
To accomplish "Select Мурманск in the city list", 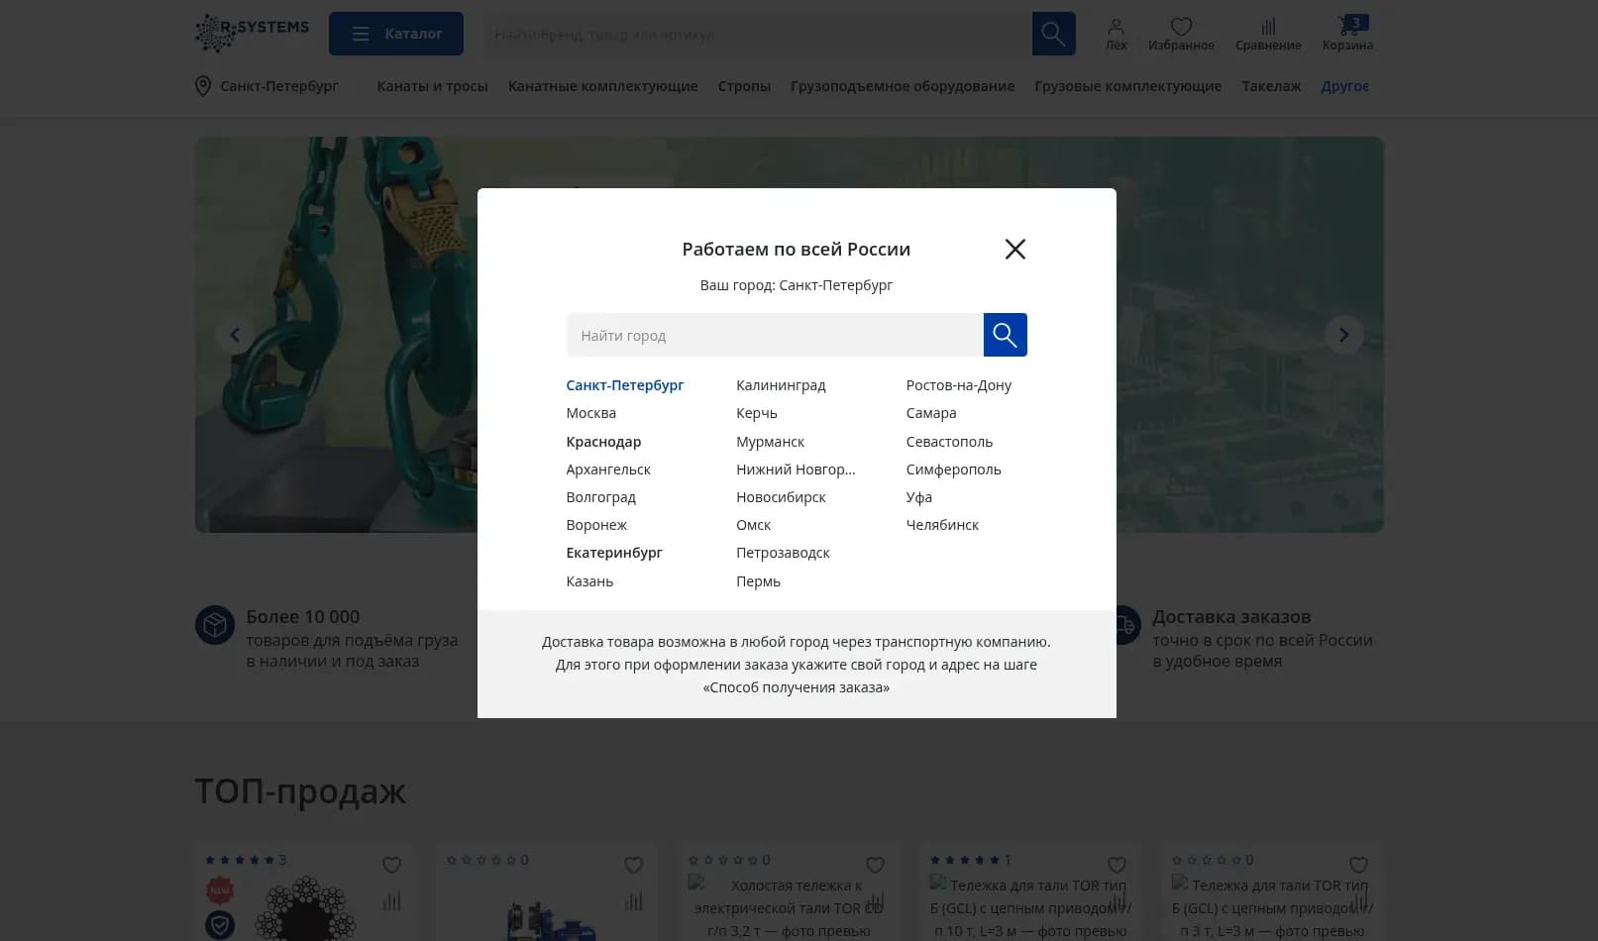I will point(770,442).
